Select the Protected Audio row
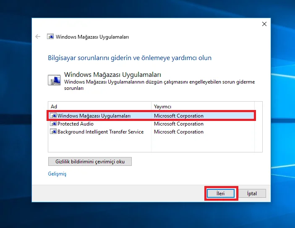The width and height of the screenshot is (295, 228). pyautogui.click(x=151, y=124)
